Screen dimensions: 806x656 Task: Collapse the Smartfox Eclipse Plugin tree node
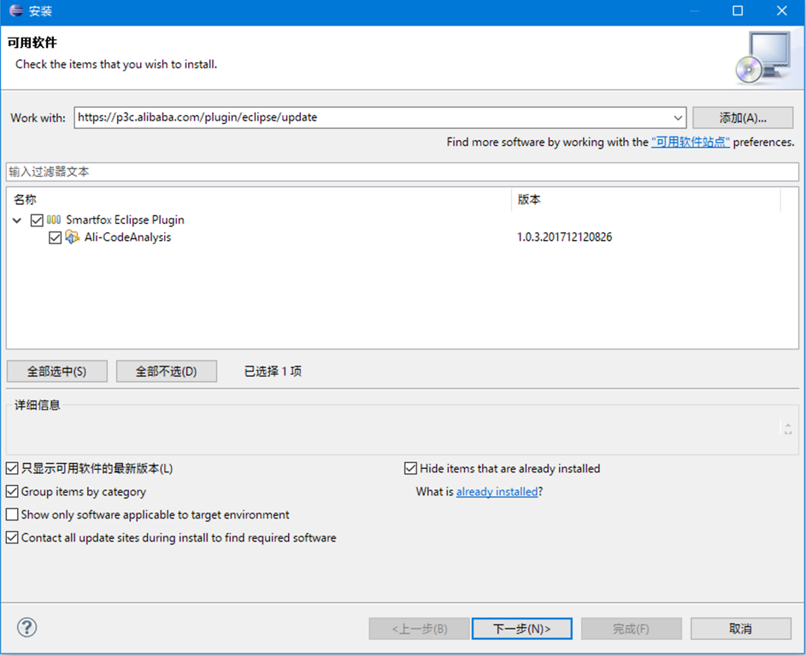pyautogui.click(x=17, y=220)
